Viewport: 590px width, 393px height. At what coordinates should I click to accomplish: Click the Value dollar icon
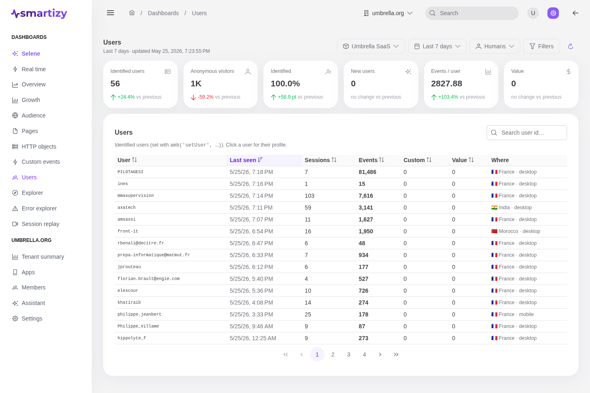click(568, 72)
